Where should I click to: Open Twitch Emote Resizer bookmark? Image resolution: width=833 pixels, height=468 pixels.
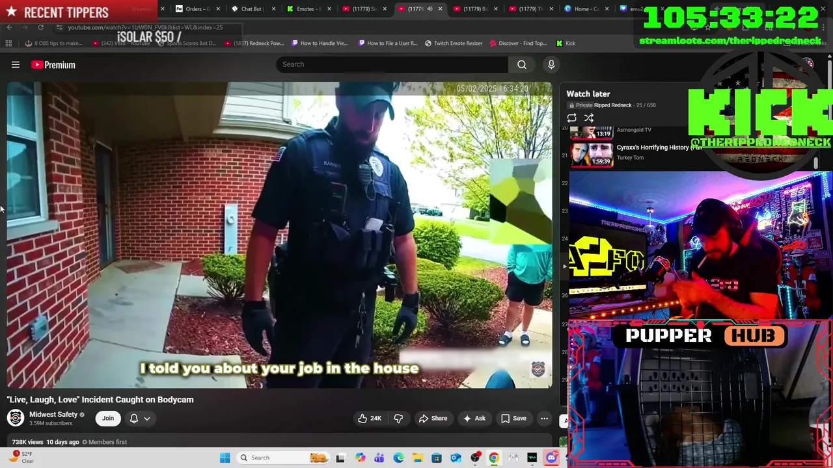point(454,44)
